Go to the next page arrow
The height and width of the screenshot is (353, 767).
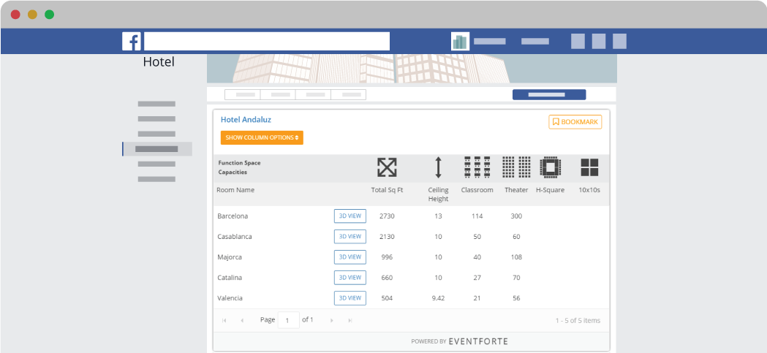tap(331, 320)
